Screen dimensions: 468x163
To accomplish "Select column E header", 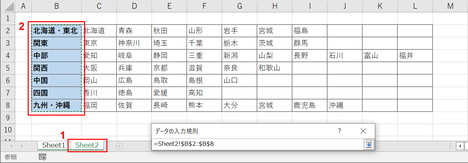I will pyautogui.click(x=169, y=6).
